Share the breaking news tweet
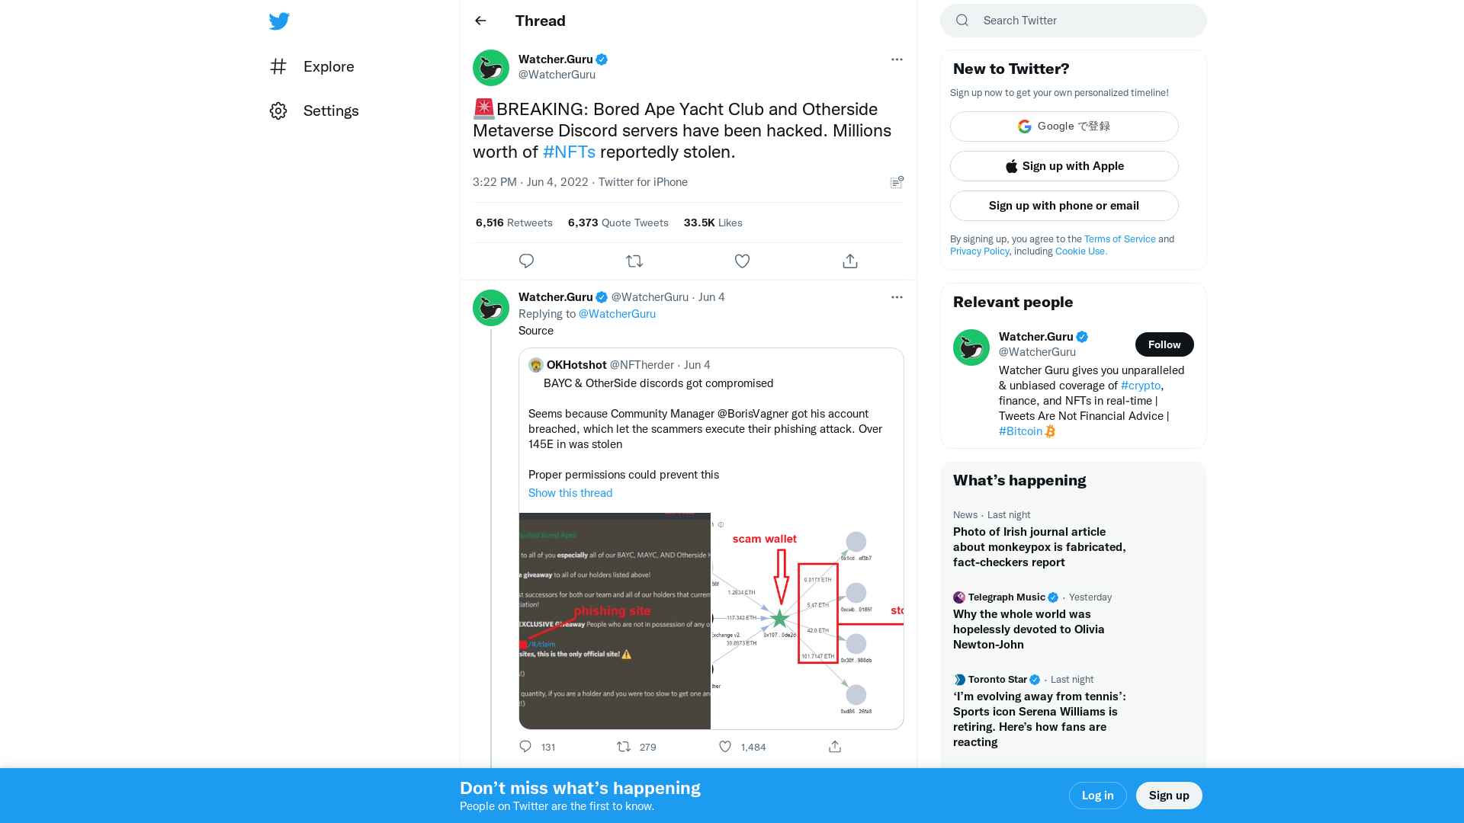Screen dimensions: 1464x823 (x=849, y=261)
